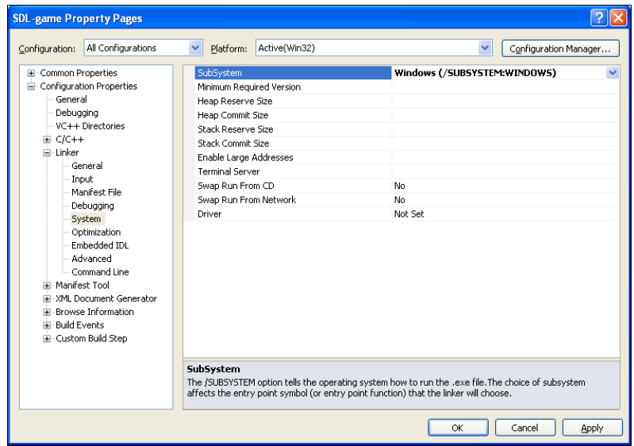634x446 pixels.
Task: Select Stack Reserve Size property
Action: point(293,129)
